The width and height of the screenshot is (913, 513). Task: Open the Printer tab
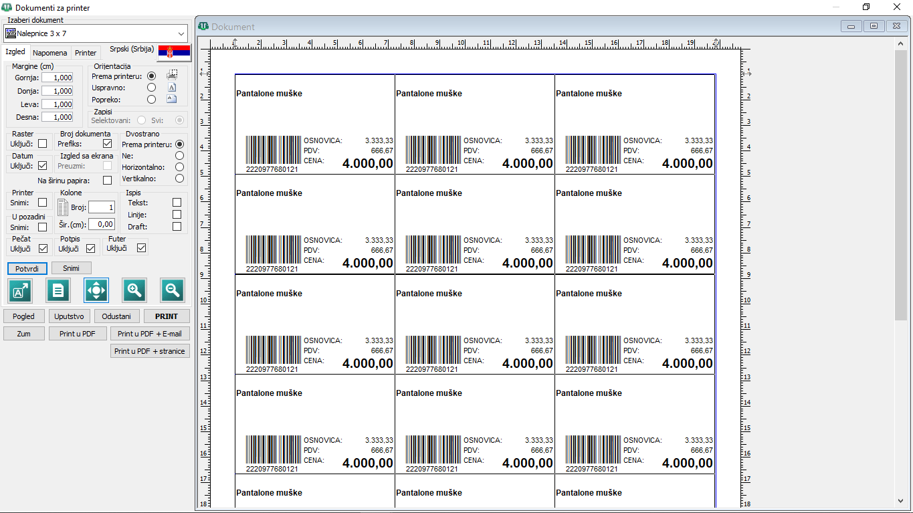tap(86, 53)
